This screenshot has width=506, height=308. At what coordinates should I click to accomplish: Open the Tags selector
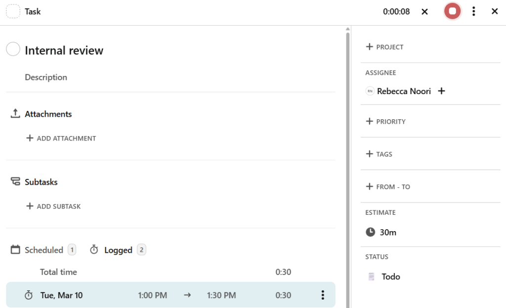(x=379, y=154)
